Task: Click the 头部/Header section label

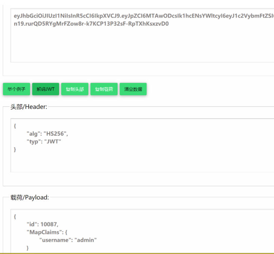Action: click(x=29, y=107)
